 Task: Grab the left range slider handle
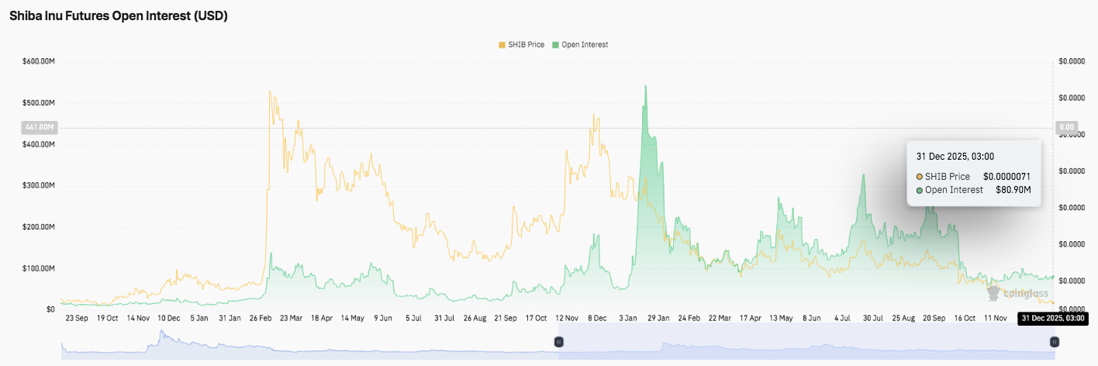558,341
